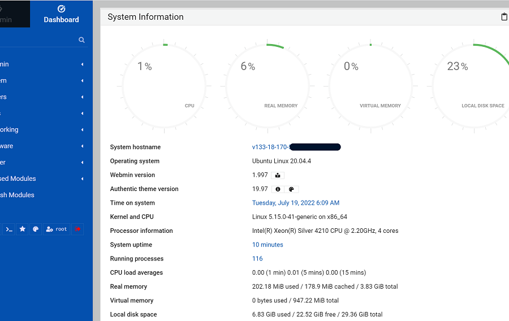Image resolution: width=509 pixels, height=321 pixels.
Task: Click the search magnifier icon in sidebar
Action: tap(81, 40)
